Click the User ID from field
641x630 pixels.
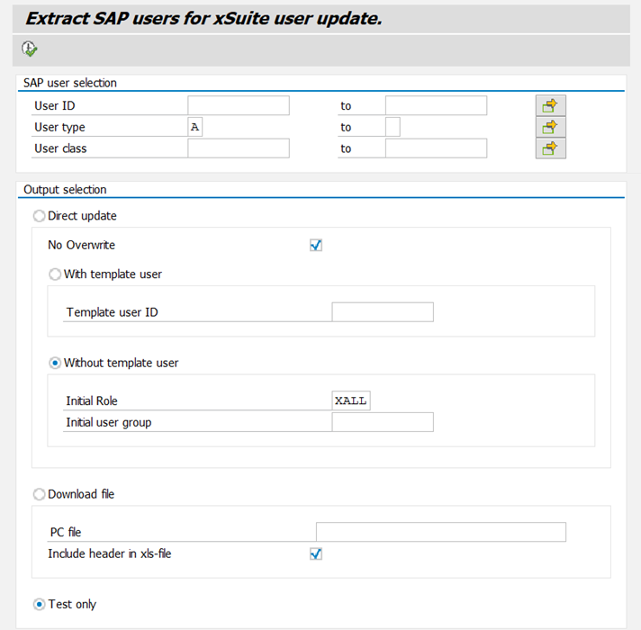coord(239,106)
